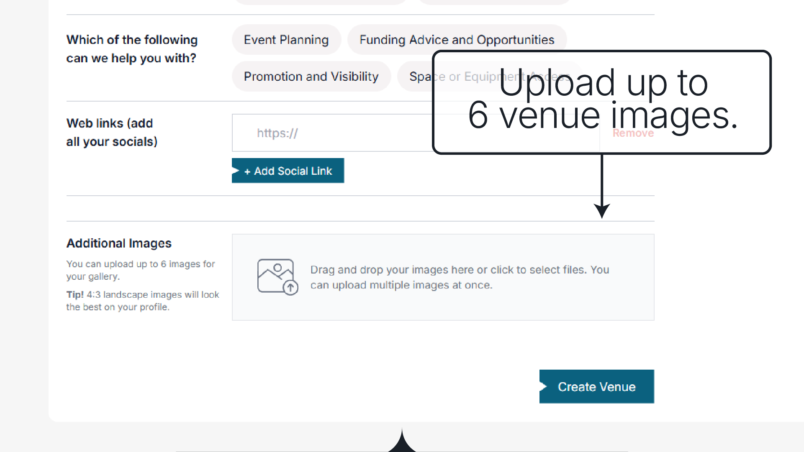This screenshot has width=804, height=452.
Task: Click the image upload icon in drop zone
Action: click(x=277, y=277)
